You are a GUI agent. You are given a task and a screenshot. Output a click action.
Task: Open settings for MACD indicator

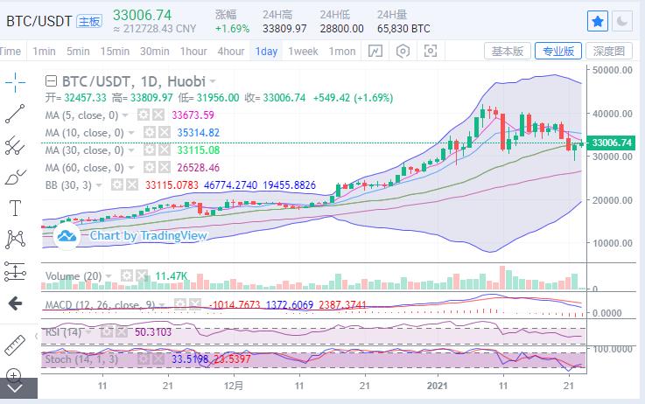coord(179,304)
